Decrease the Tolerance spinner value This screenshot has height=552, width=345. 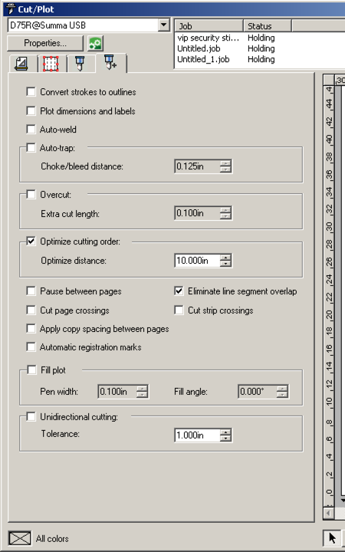coord(225,439)
